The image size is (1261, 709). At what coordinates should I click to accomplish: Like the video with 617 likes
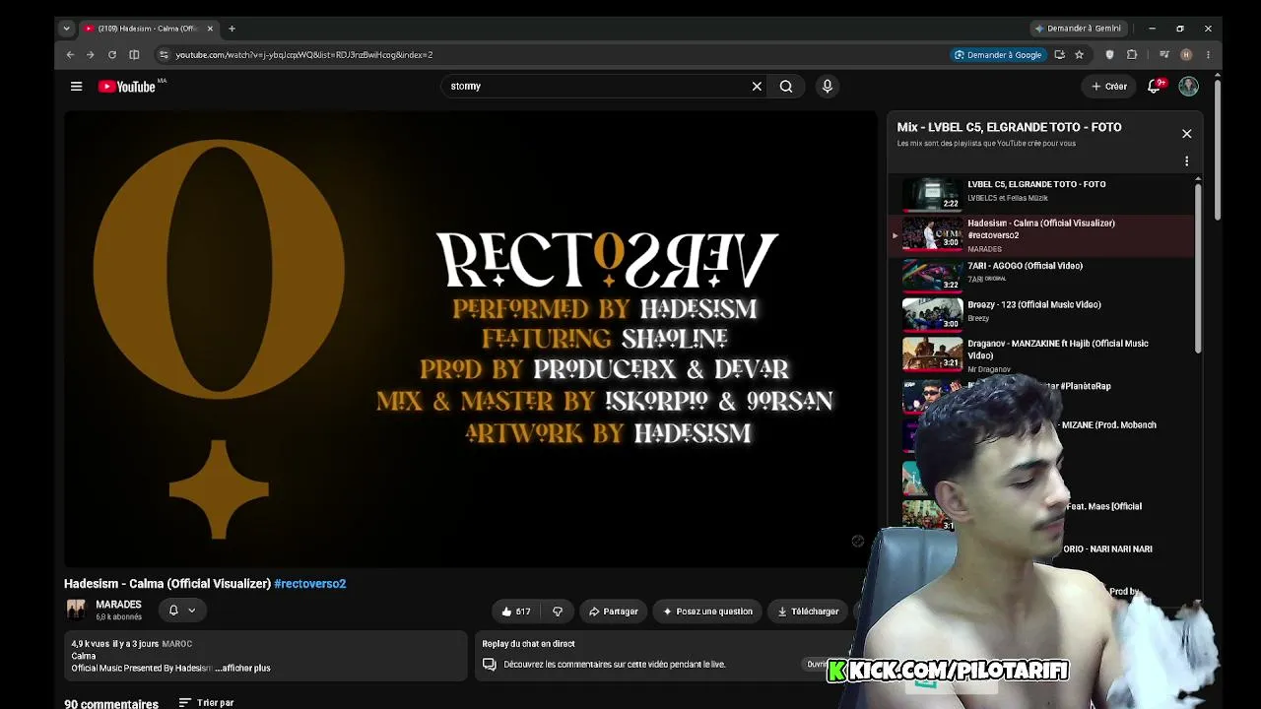[515, 612]
